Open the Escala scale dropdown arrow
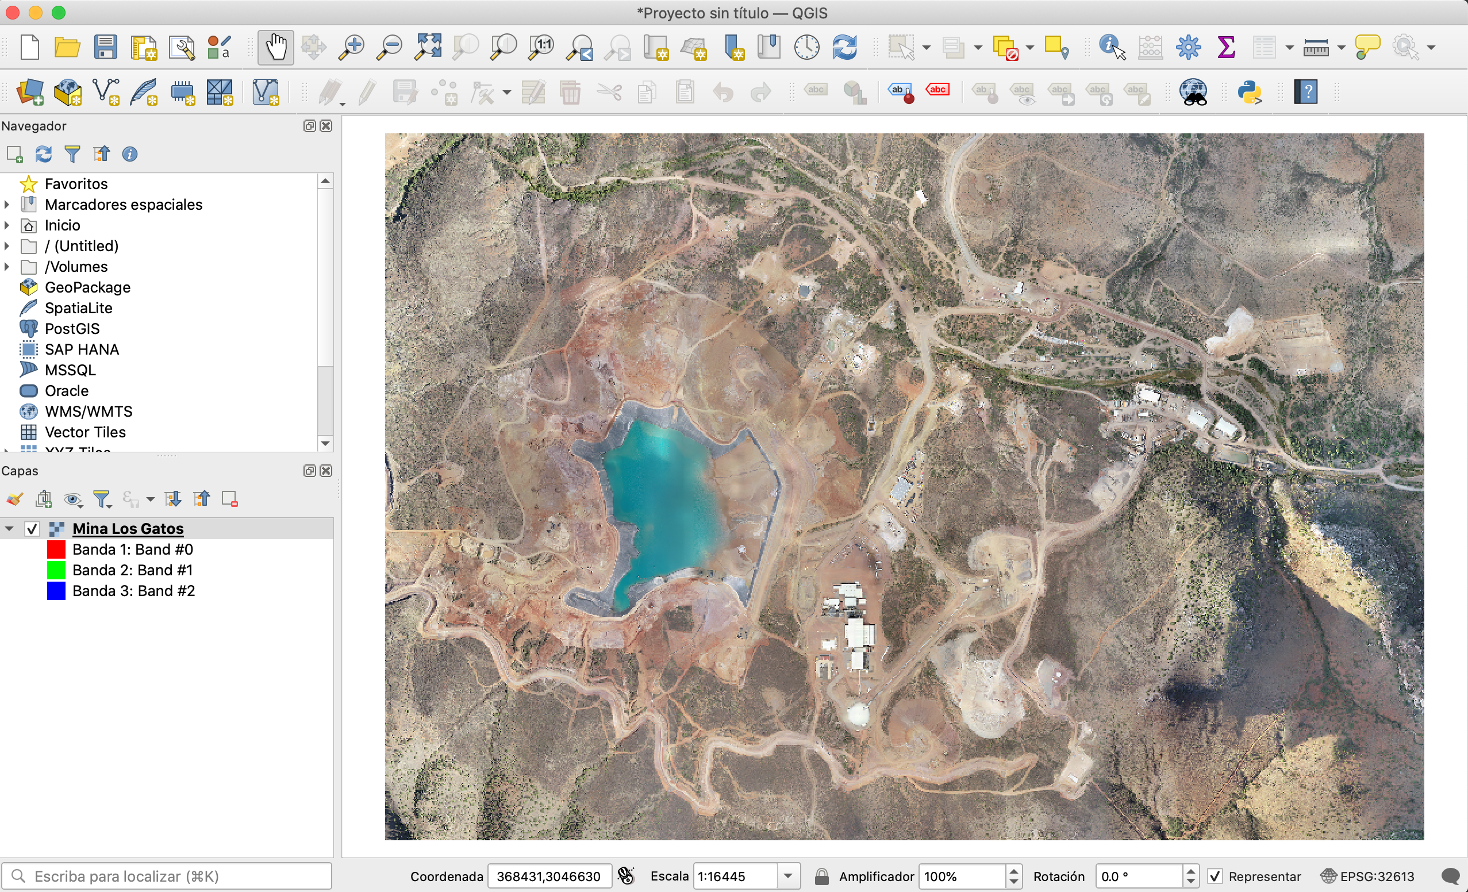This screenshot has width=1468, height=892. [x=787, y=876]
